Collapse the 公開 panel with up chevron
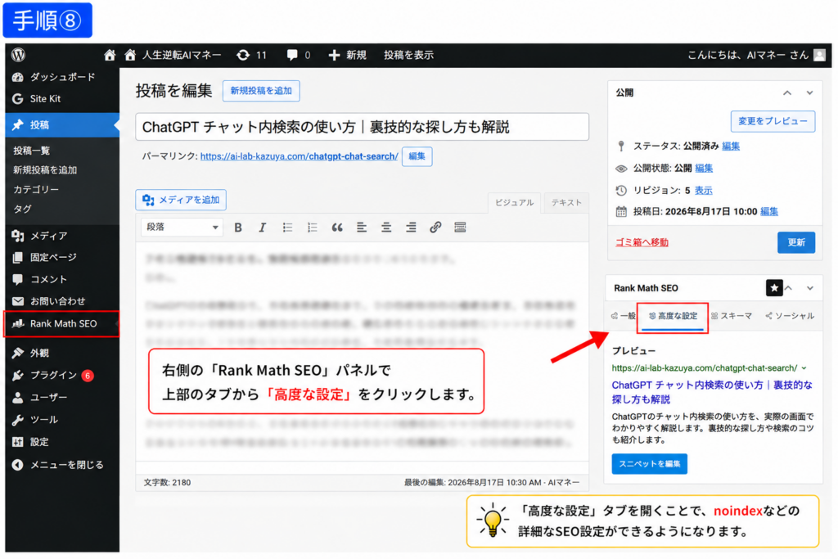This screenshot has height=559, width=838. (x=787, y=93)
